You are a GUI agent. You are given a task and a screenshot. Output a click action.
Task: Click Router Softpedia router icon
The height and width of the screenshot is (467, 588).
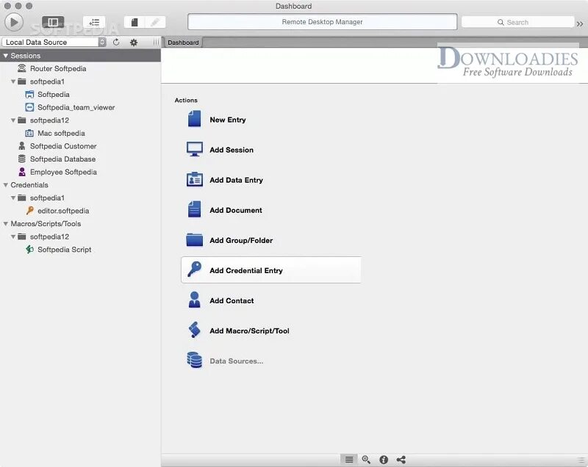(x=22, y=68)
